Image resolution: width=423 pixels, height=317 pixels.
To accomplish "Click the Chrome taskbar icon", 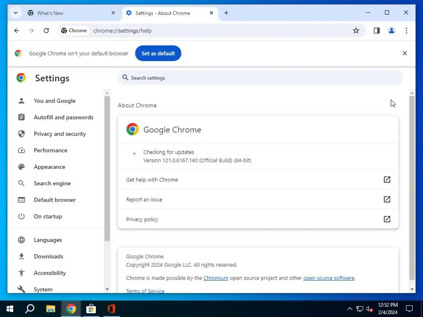I will pos(71,309).
